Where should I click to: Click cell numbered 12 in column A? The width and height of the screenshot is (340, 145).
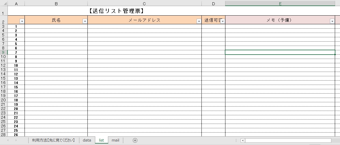point(16,74)
